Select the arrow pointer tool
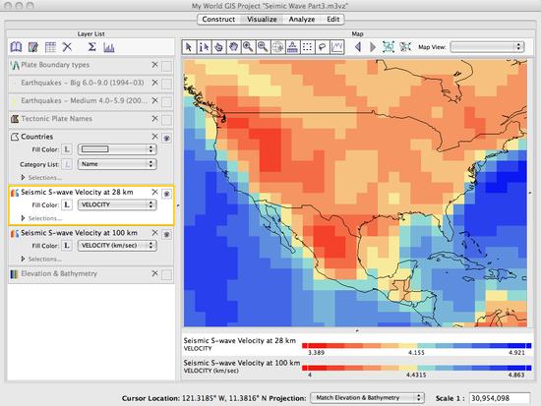The height and width of the screenshot is (406, 541). click(189, 47)
